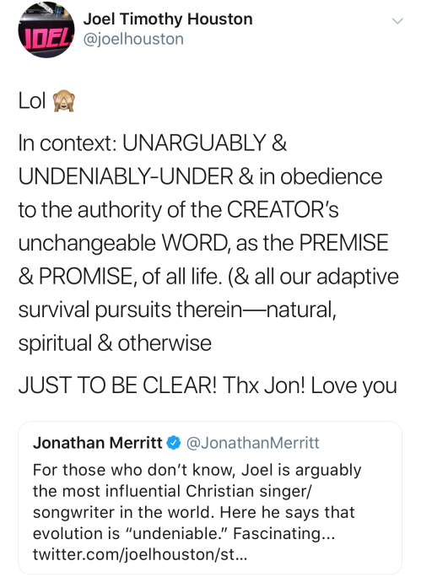Click the 'spiritual & otherwise' line
Image resolution: width=421 pixels, height=577 pixels.
(115, 343)
